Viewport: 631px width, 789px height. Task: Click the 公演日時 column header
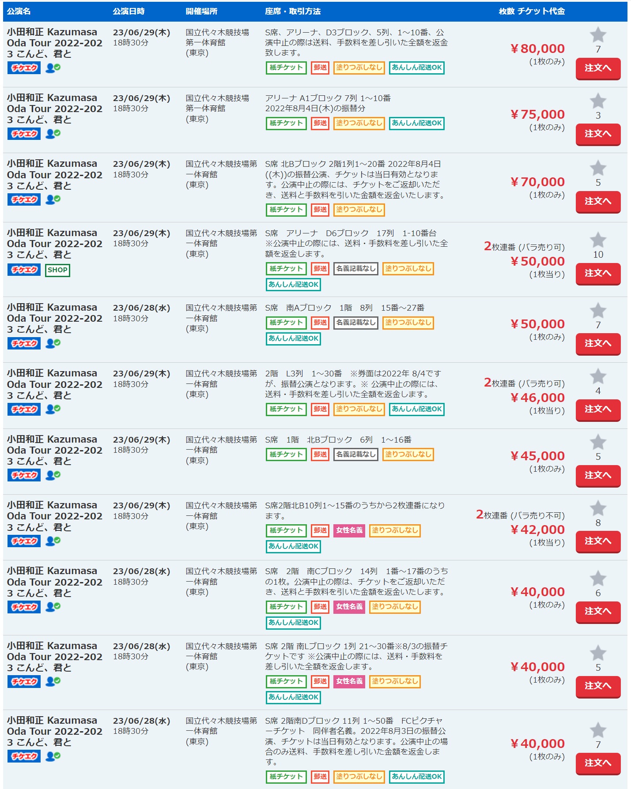pos(128,11)
